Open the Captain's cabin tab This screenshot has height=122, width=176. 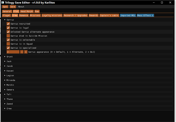(x=109, y=15)
